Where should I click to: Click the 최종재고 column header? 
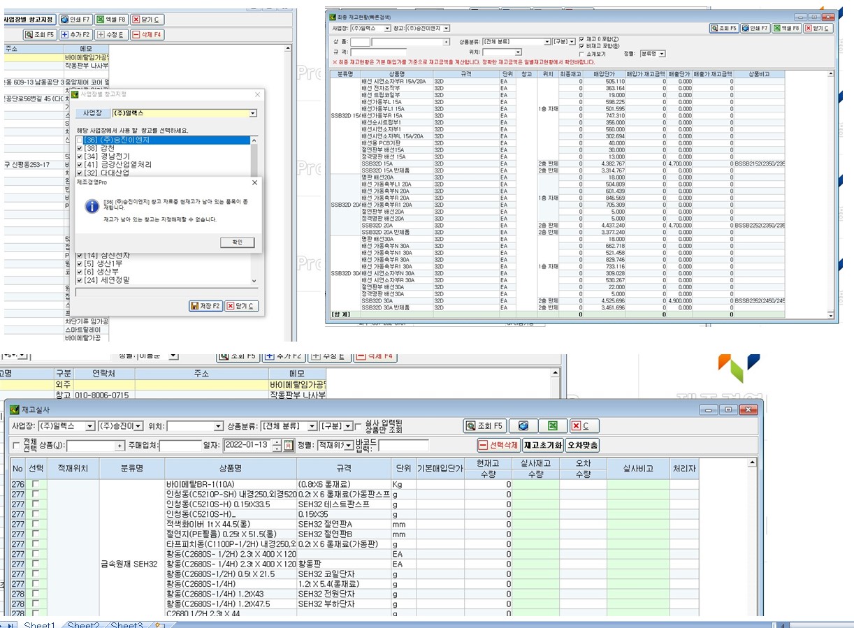click(572, 73)
